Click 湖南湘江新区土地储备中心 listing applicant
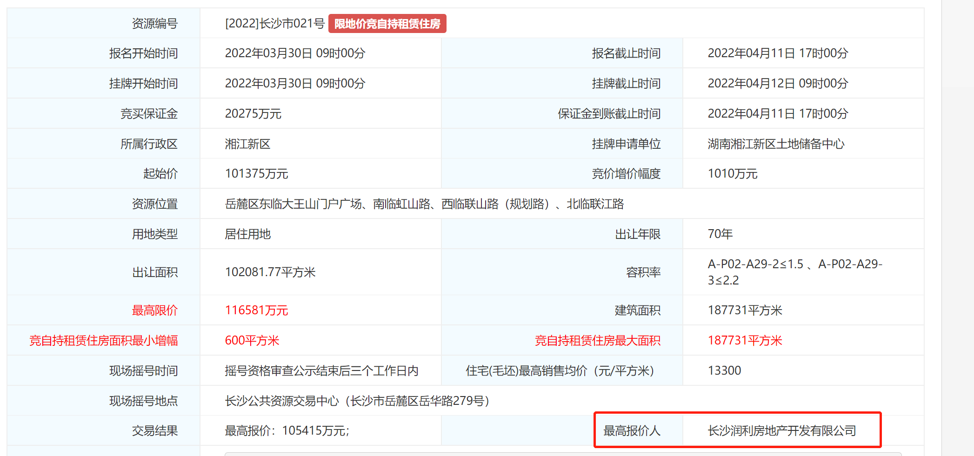This screenshot has width=974, height=456. (775, 144)
